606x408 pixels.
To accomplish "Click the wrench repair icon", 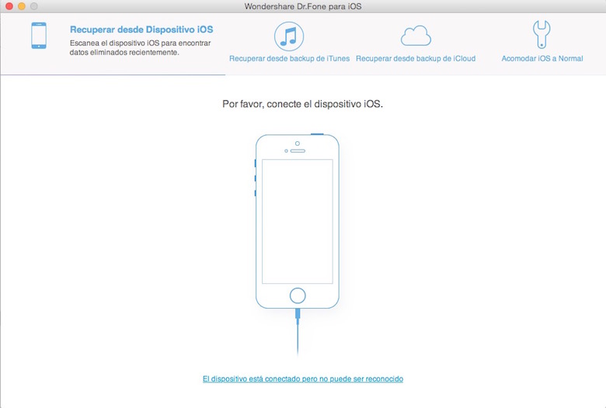I will 542,34.
